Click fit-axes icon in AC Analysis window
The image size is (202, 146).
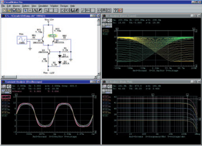105,87
